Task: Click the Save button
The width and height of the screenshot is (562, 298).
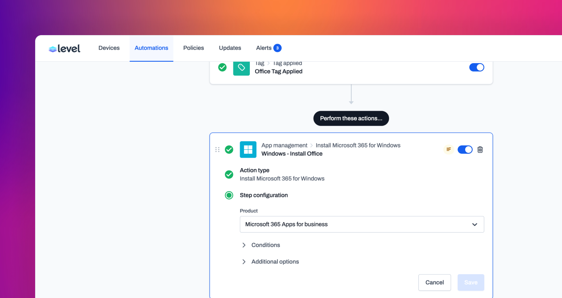Action: click(471, 282)
